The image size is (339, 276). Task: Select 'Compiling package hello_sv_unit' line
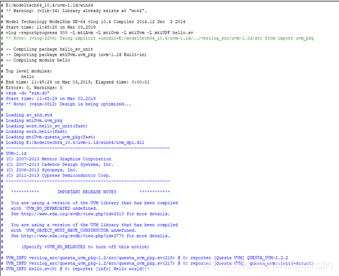pos(50,49)
